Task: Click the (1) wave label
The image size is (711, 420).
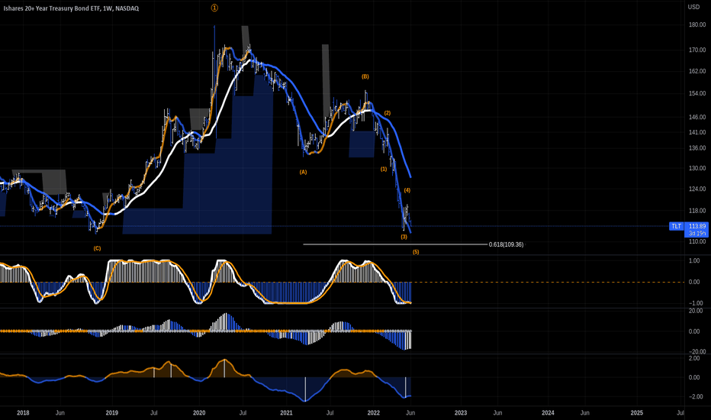Action: pyautogui.click(x=384, y=169)
